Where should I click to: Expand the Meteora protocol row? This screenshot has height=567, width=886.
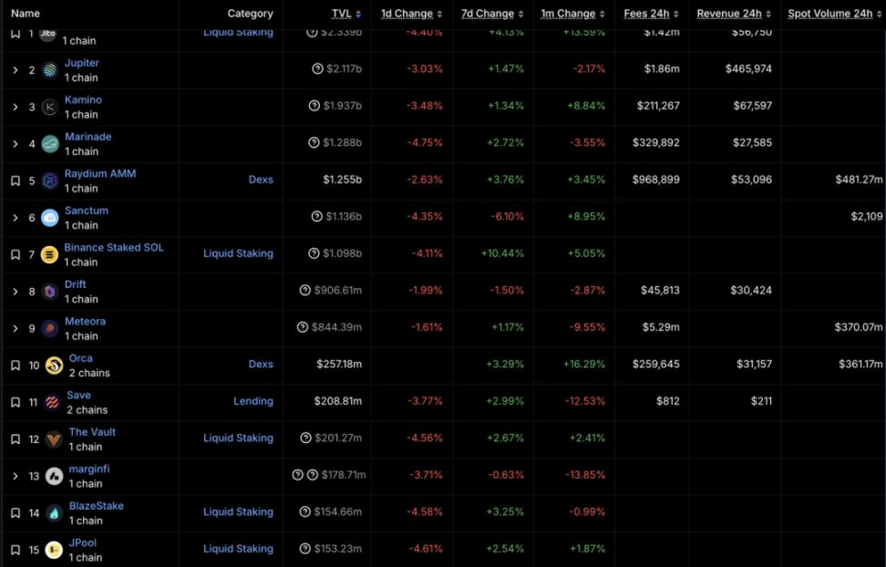pyautogui.click(x=15, y=328)
